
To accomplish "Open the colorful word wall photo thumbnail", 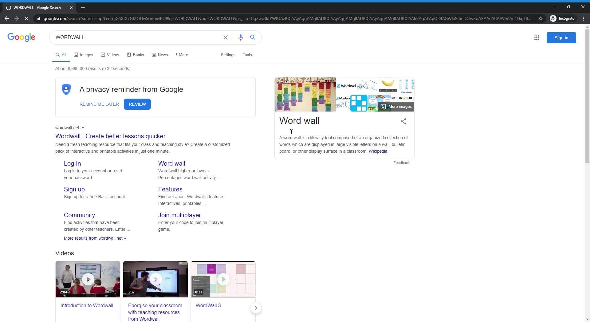I will [305, 94].
